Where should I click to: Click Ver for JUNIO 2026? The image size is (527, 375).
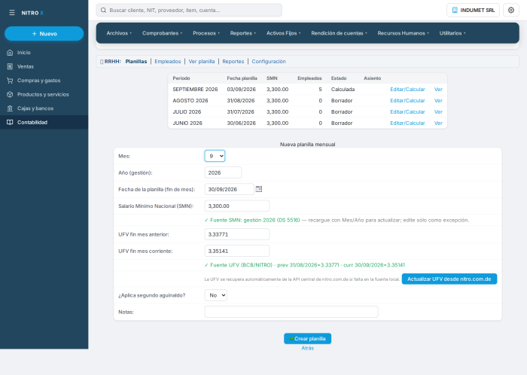438,123
